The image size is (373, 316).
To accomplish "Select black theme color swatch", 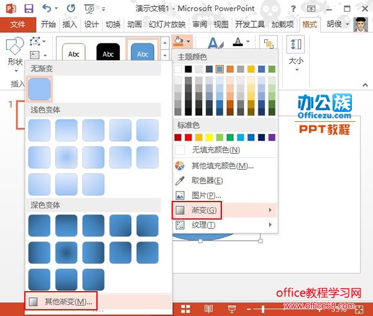I will (188, 69).
